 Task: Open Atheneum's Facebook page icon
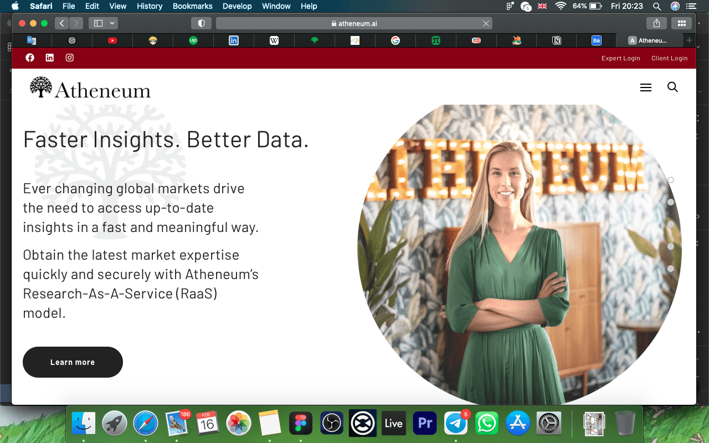(x=30, y=58)
